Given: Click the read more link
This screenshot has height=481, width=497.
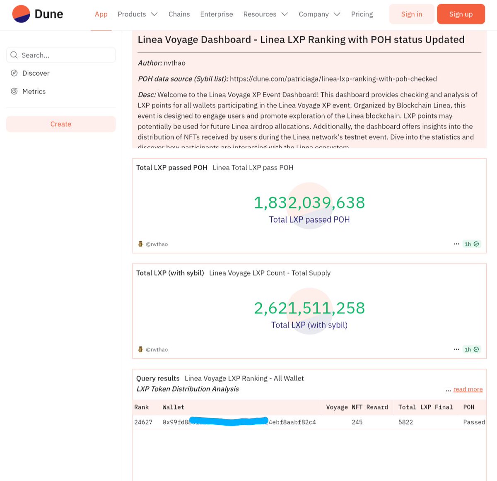Looking at the screenshot, I should [468, 389].
